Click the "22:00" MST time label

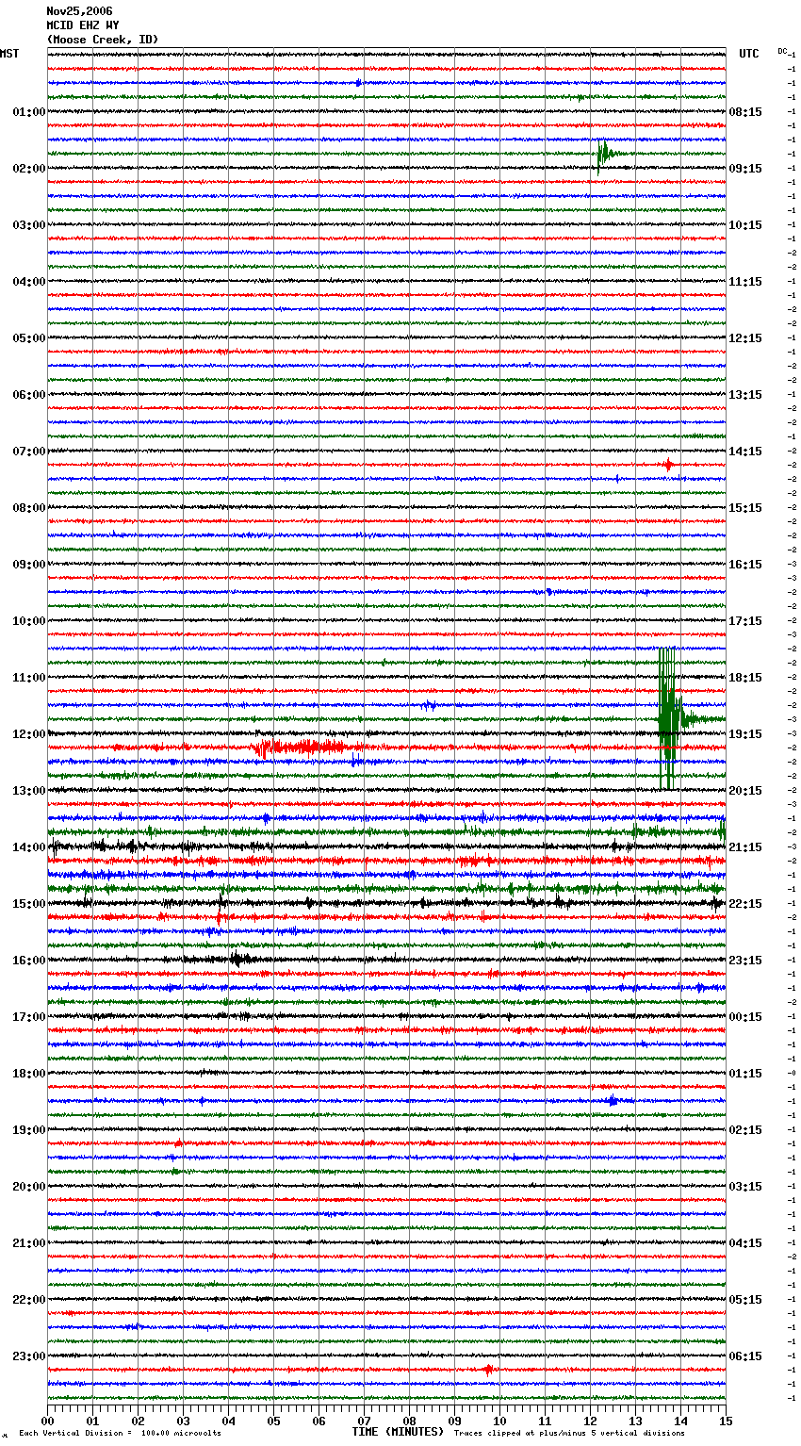tap(28, 1300)
